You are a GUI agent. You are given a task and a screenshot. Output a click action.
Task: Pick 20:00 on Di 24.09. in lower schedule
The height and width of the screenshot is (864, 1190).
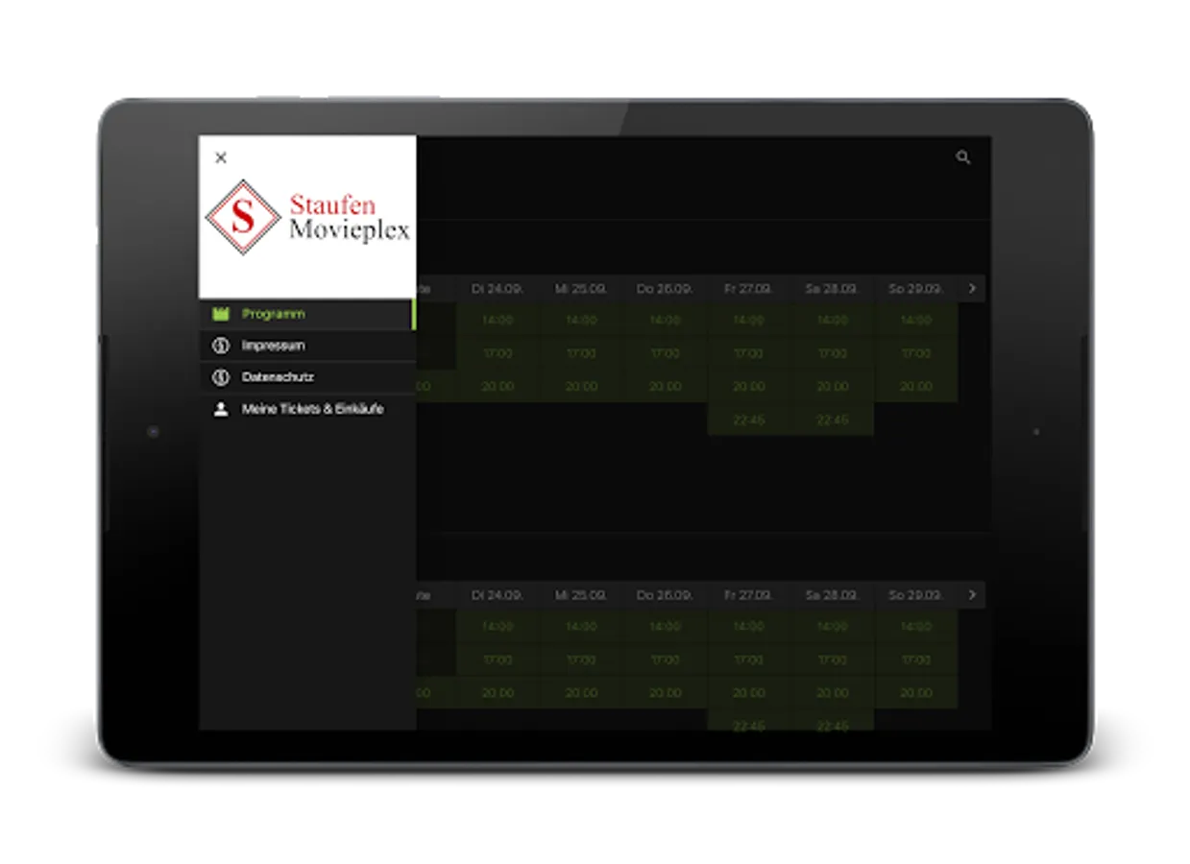point(498,692)
